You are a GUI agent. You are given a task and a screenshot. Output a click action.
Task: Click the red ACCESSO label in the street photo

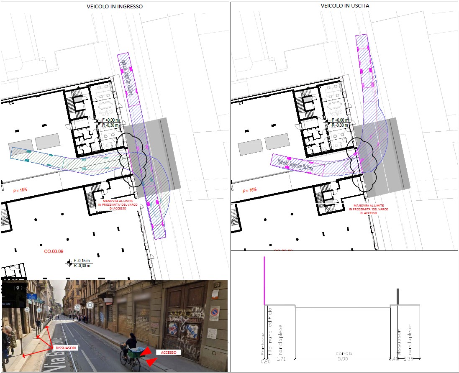(169, 353)
